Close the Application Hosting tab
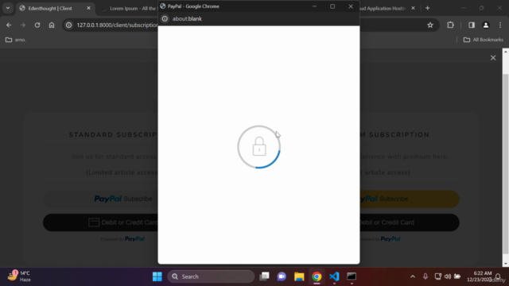Screen dimensions: 509x286 pyautogui.click(x=413, y=8)
